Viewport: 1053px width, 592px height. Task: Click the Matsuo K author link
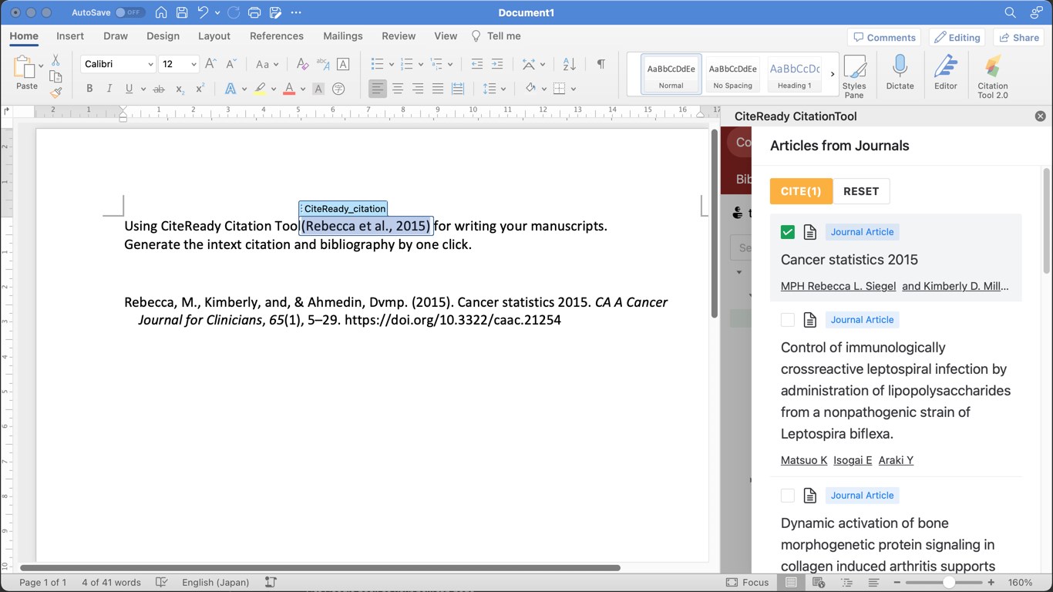coord(803,460)
